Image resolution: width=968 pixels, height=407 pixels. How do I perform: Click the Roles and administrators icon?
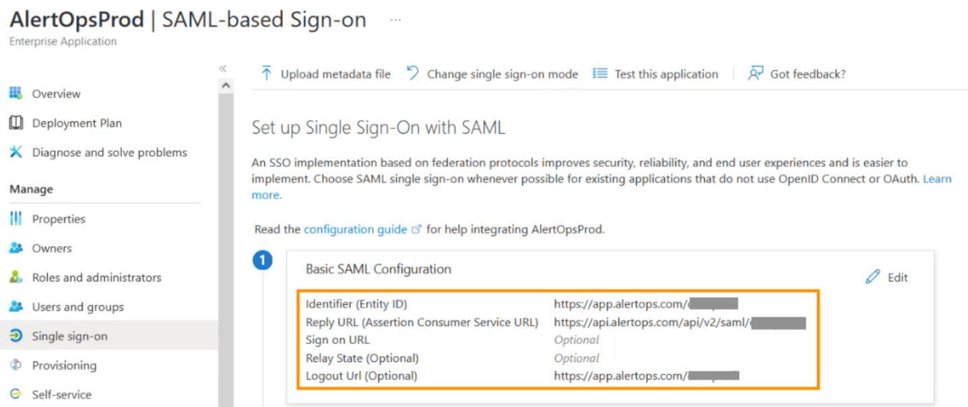[x=15, y=278]
